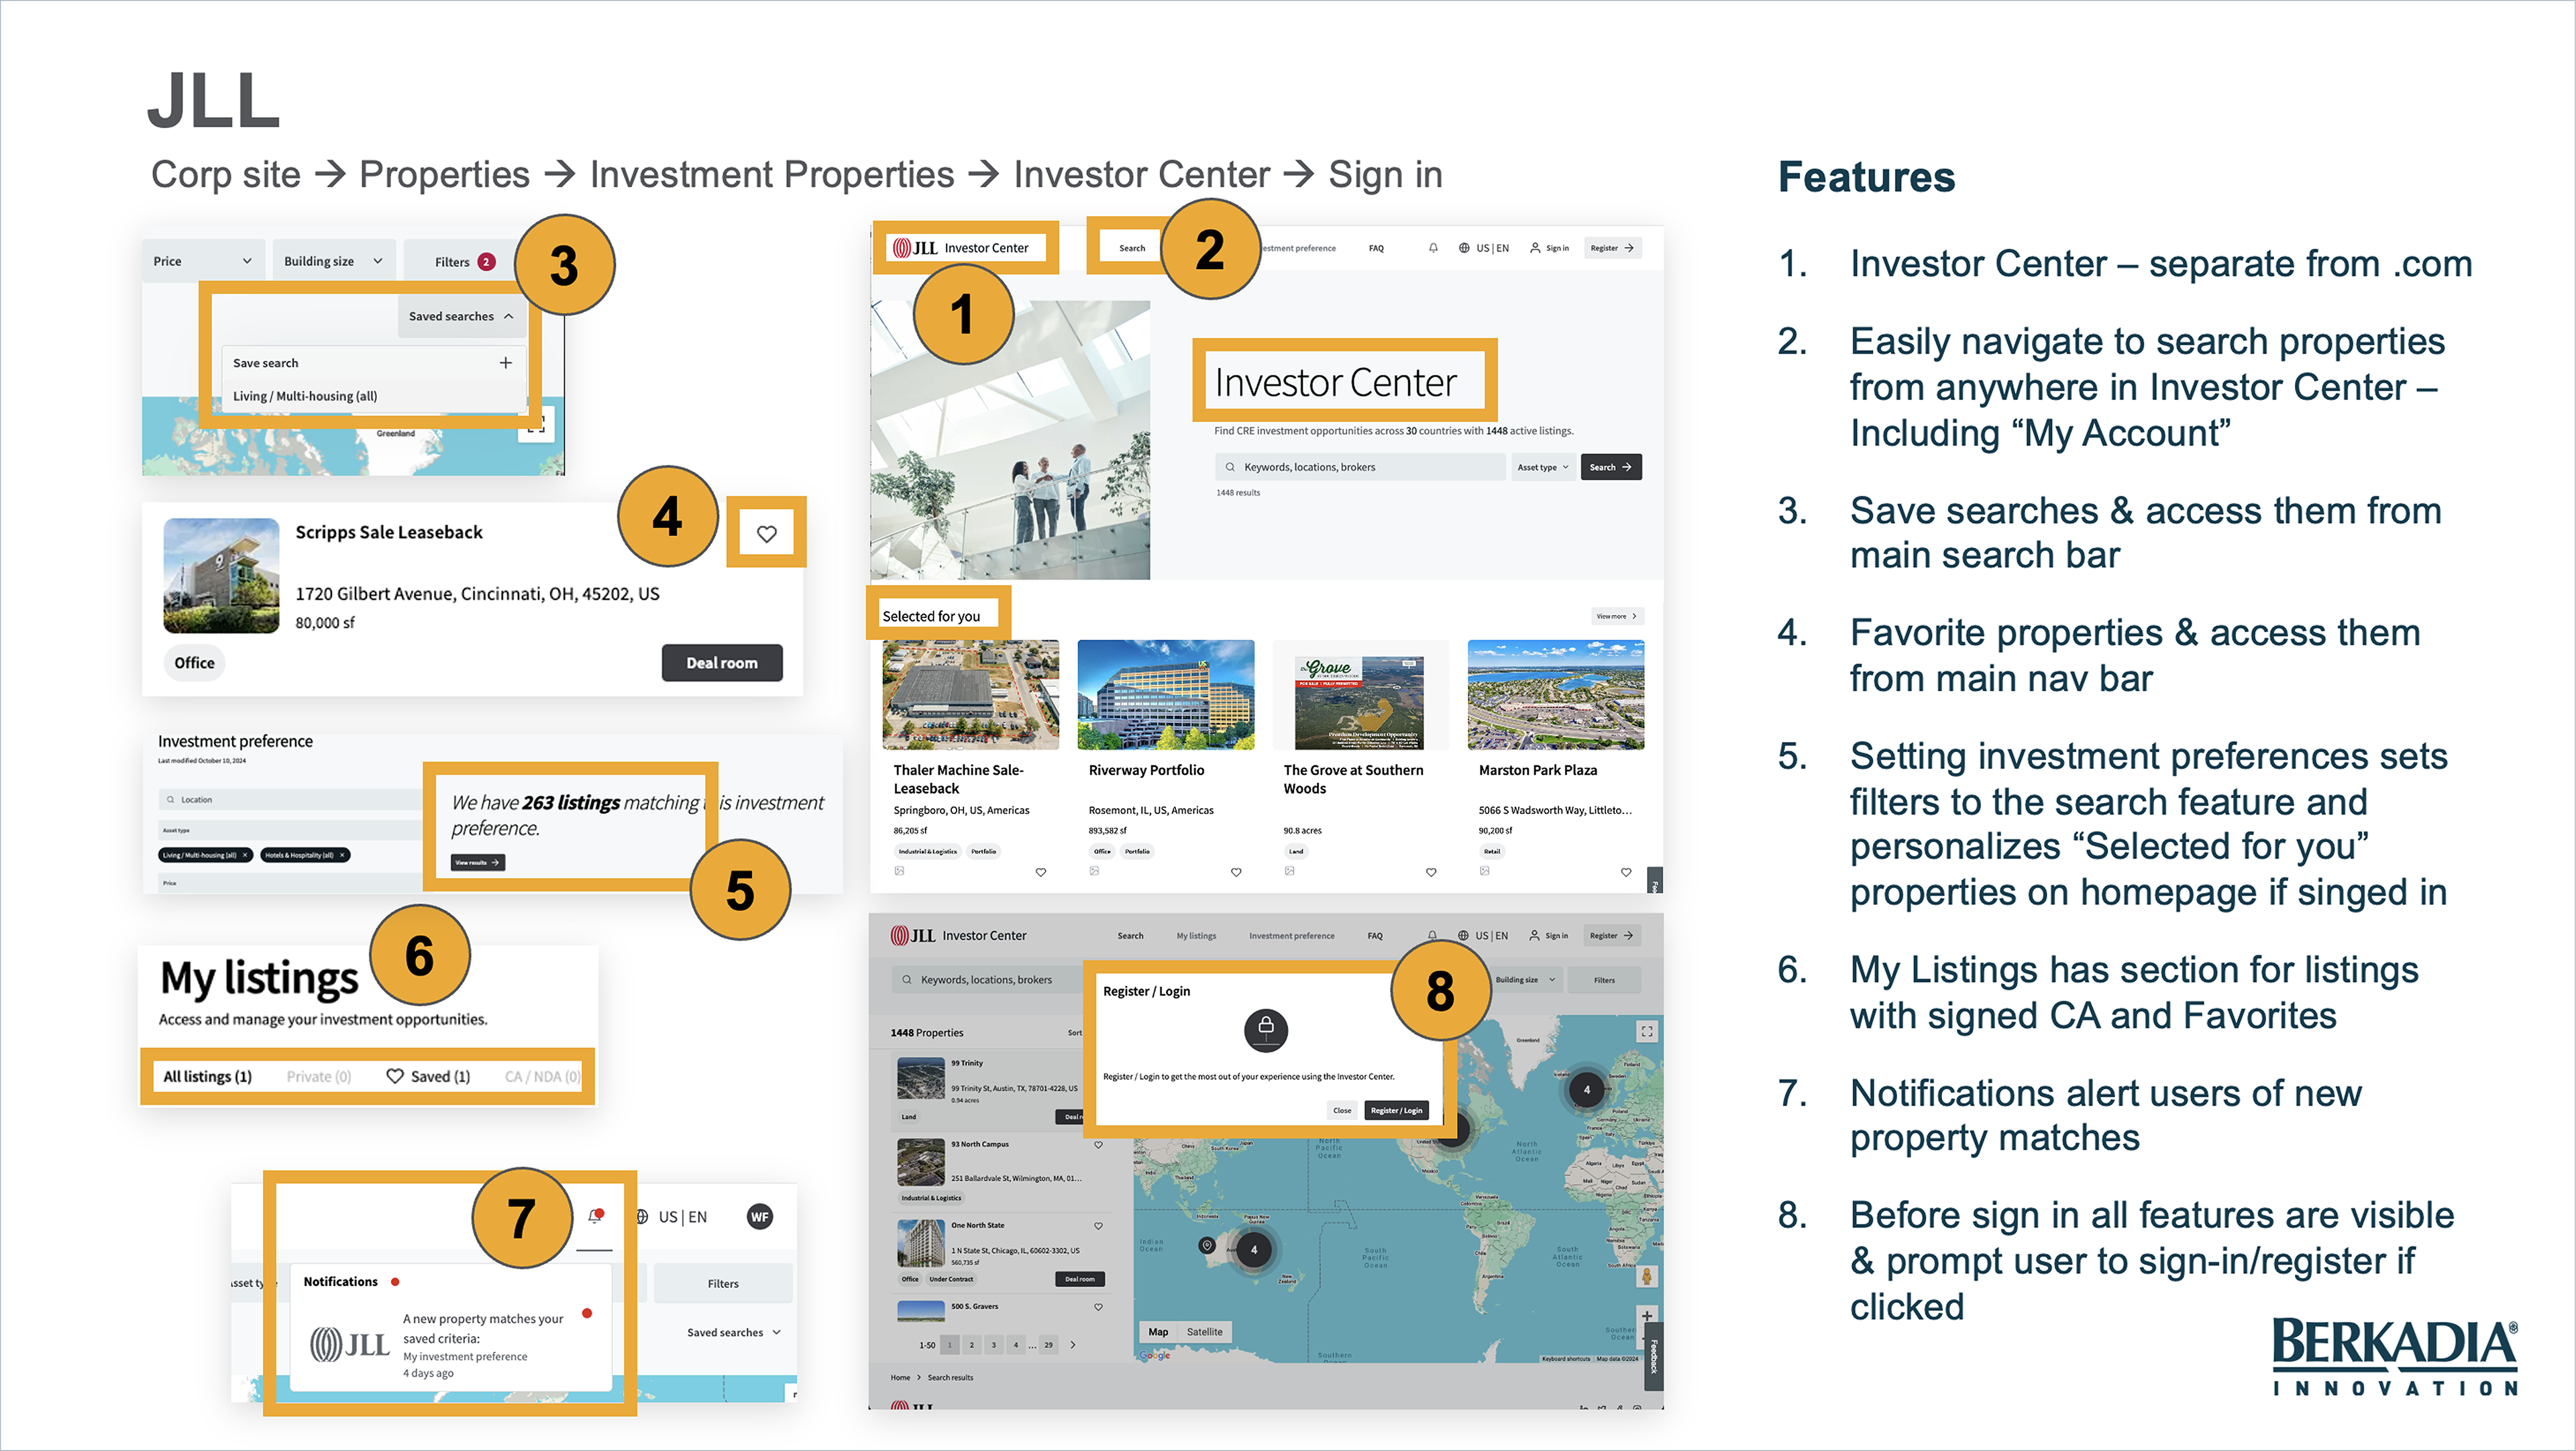Favorite the Riverway Portfolio card
Screen dimensions: 2576x1451
coord(1235,872)
